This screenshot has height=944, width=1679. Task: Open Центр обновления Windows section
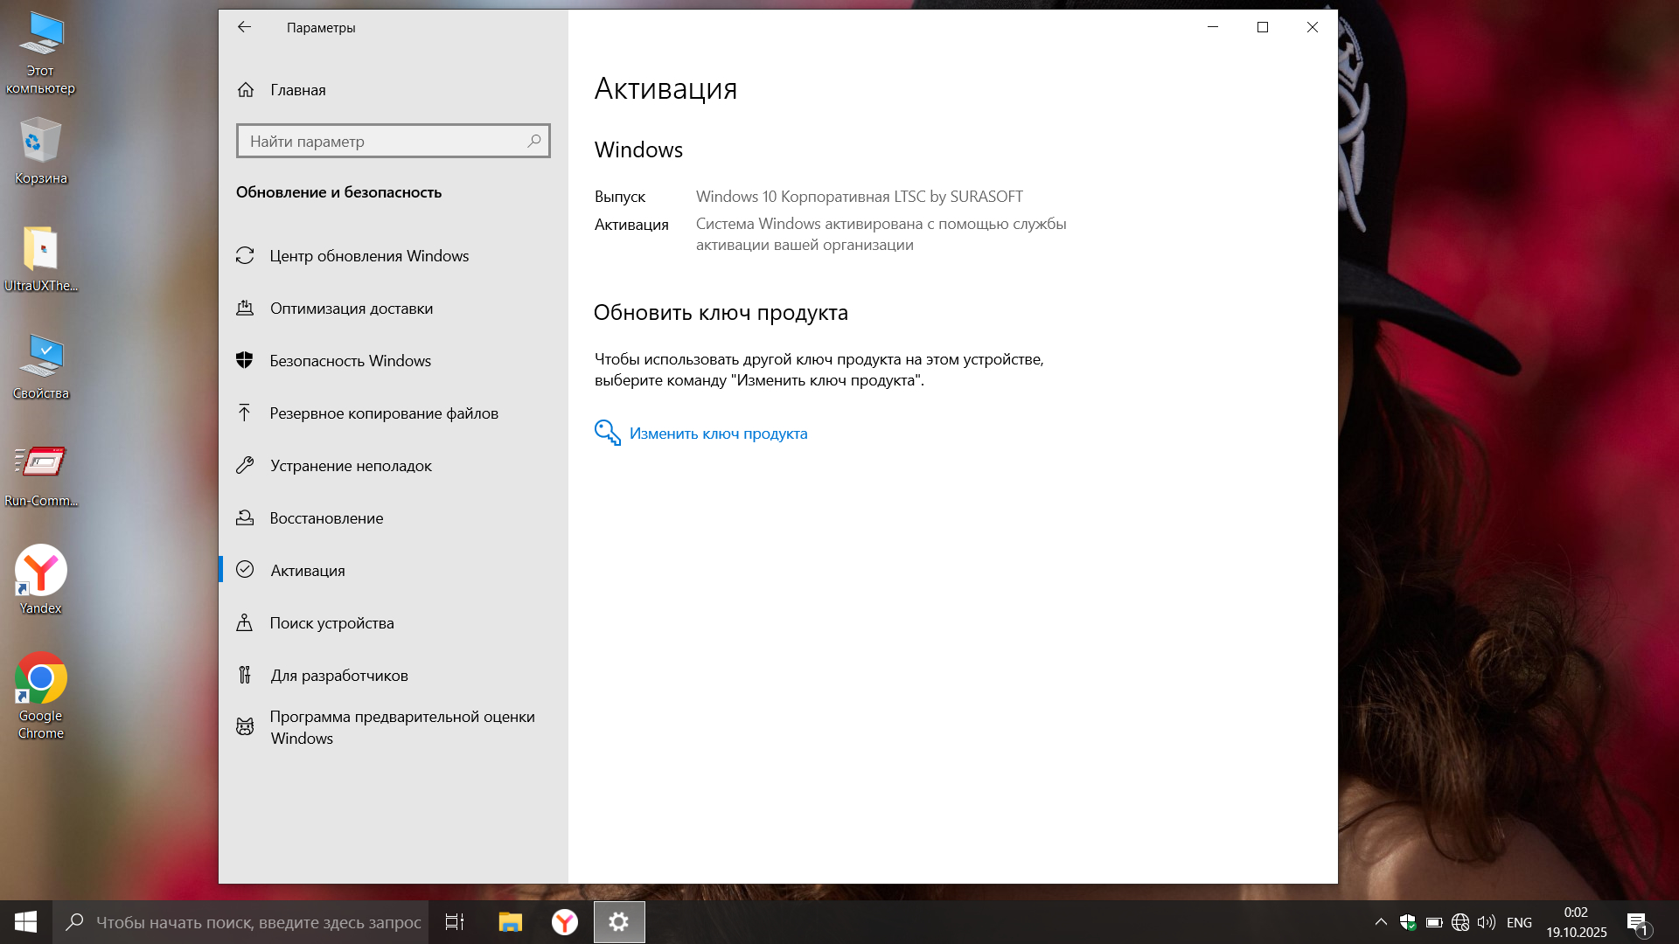(369, 256)
